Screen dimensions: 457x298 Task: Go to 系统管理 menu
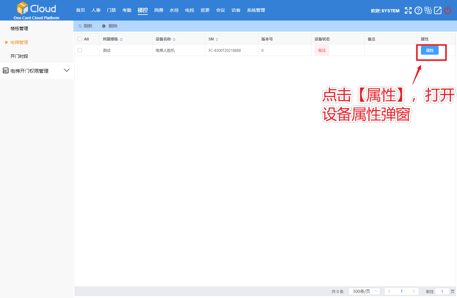coord(256,10)
